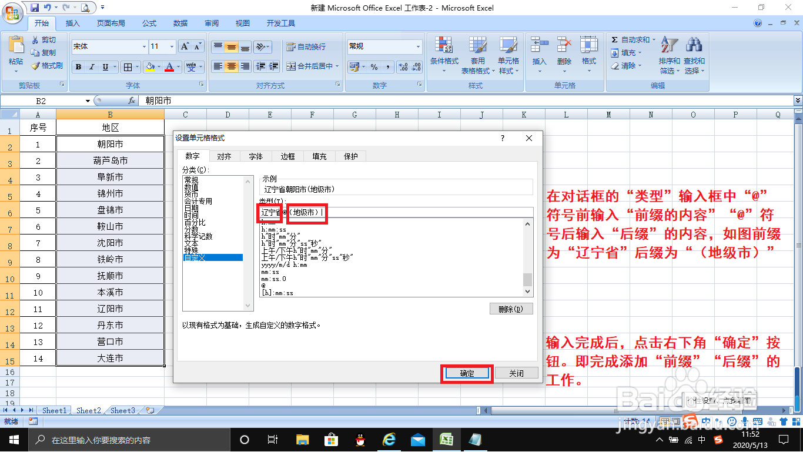Click the 删除(D) button
803x452 pixels.
click(x=511, y=309)
